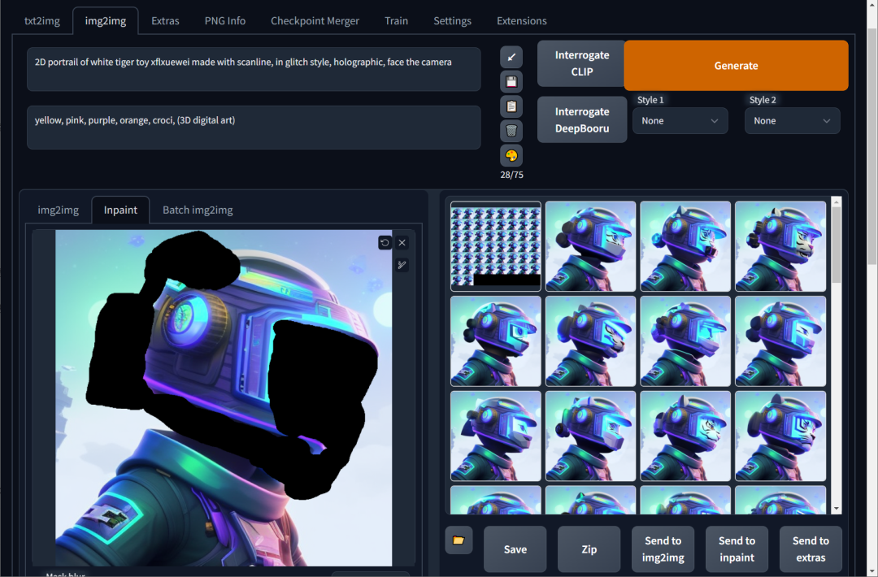Click the gallery vertical scrollbar thumb
Image resolution: width=878 pixels, height=577 pixels.
(x=837, y=245)
